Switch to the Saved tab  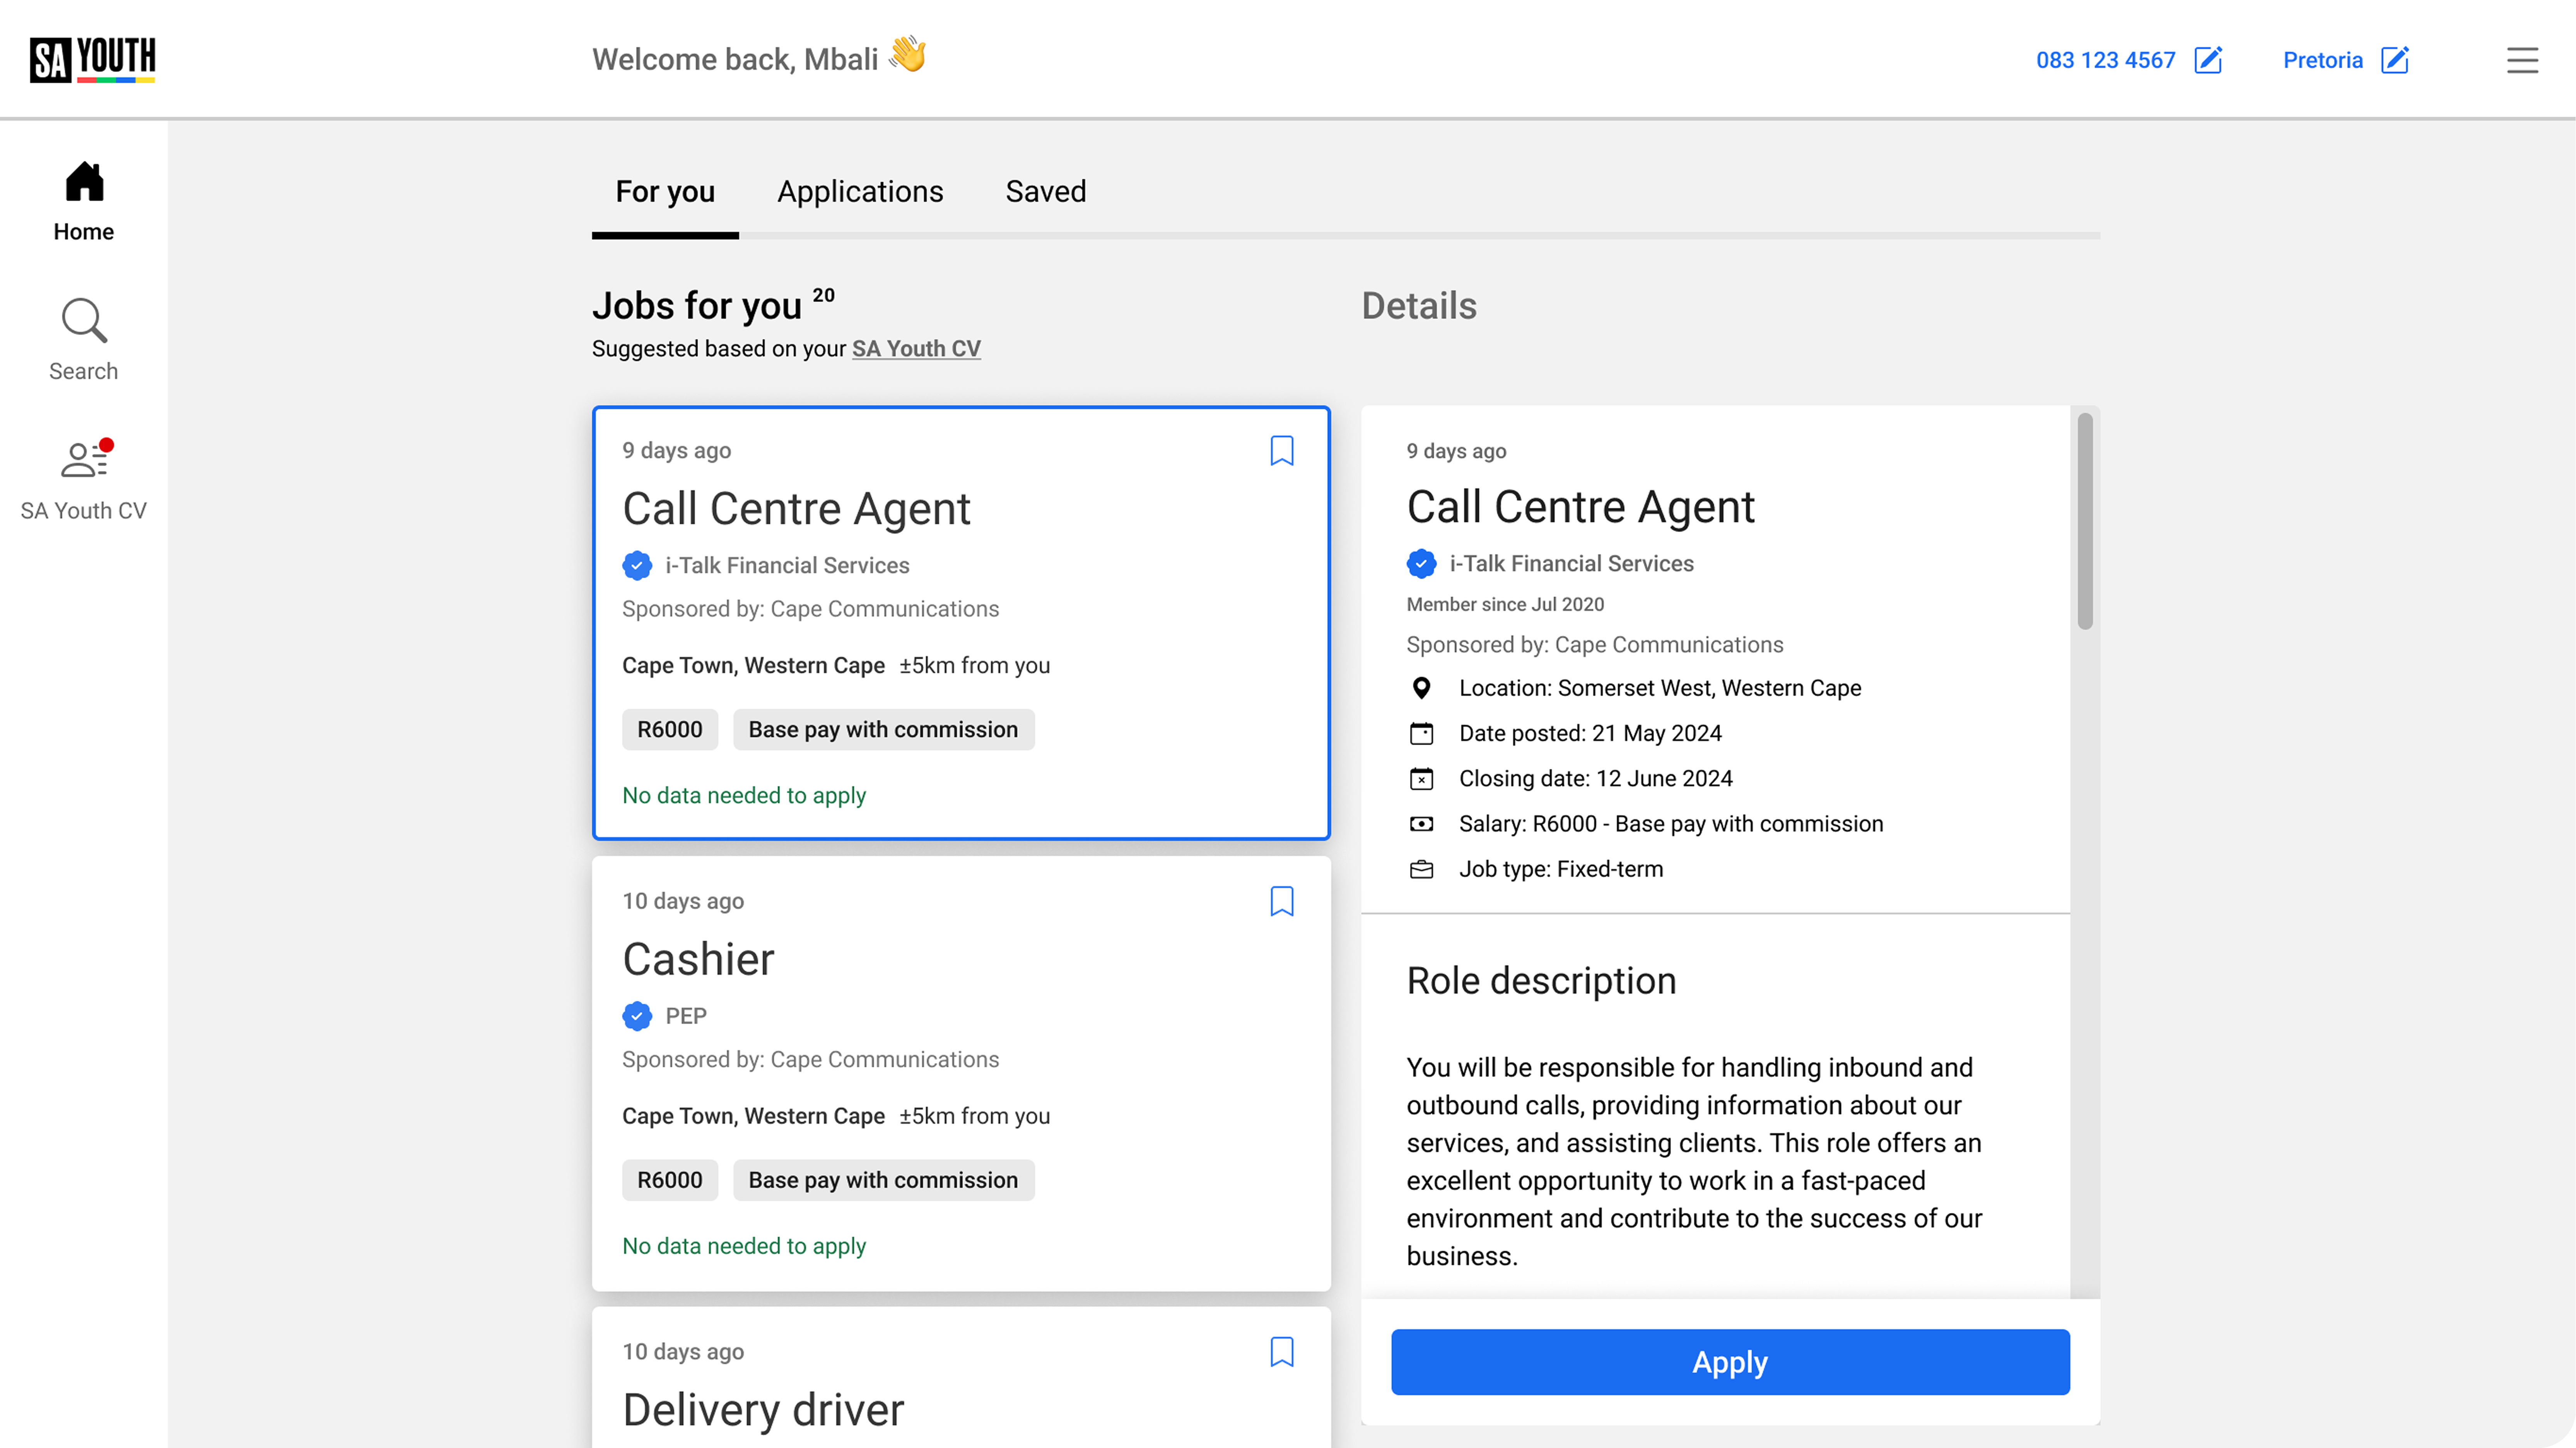pos(1045,191)
